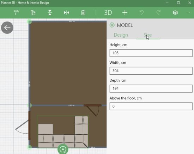
Task: Switch to the Design tab
Action: point(121,35)
